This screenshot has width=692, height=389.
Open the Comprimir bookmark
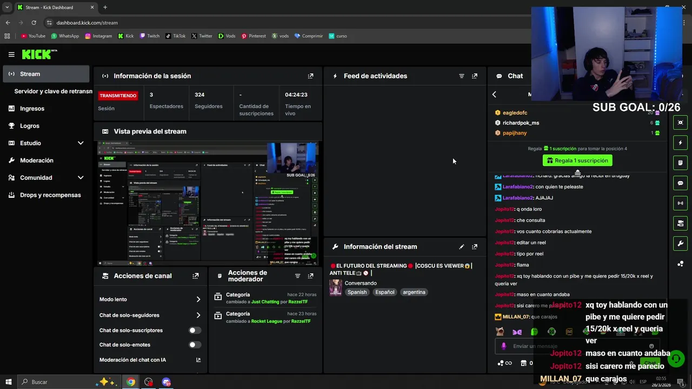[x=308, y=36]
